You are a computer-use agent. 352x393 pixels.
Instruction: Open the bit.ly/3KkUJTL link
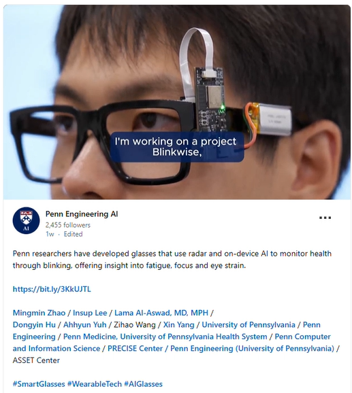(52, 289)
